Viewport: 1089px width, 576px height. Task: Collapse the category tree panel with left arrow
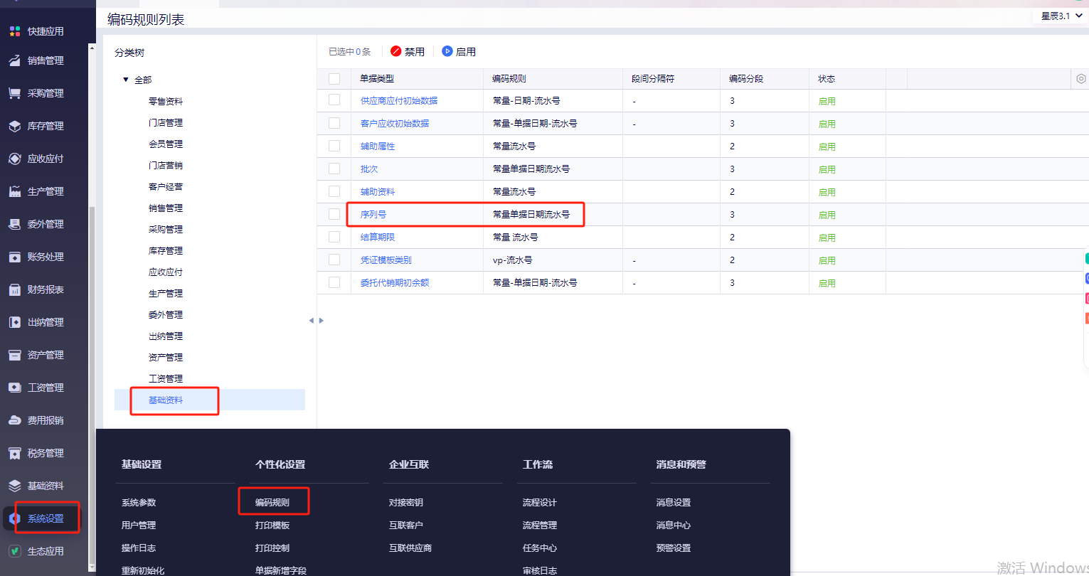pos(311,321)
